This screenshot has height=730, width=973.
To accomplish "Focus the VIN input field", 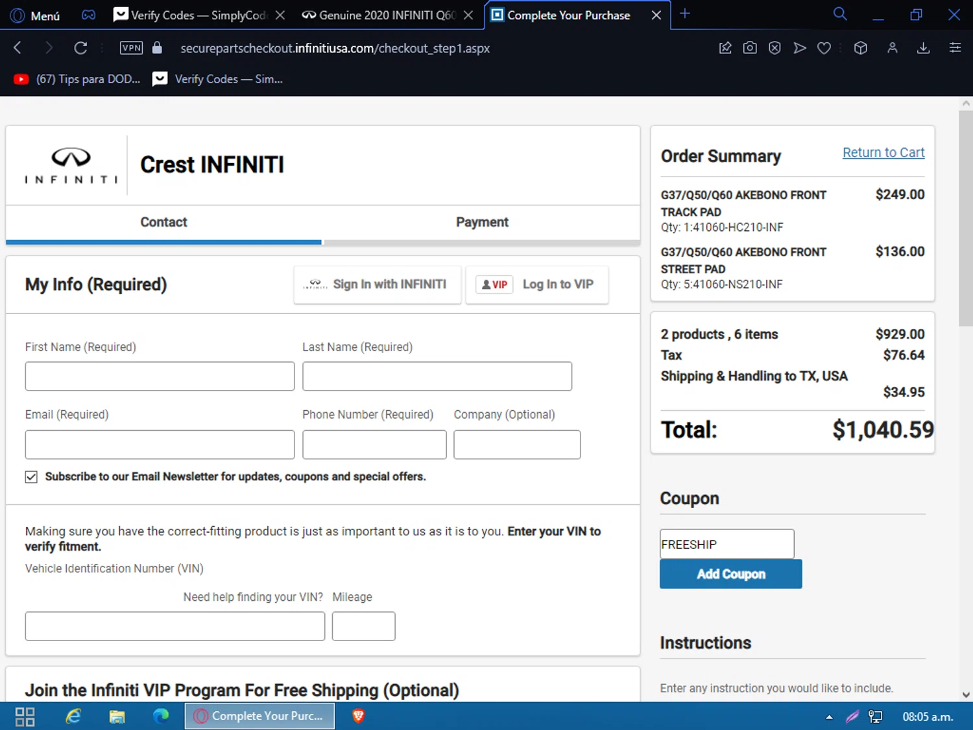I will 175,626.
